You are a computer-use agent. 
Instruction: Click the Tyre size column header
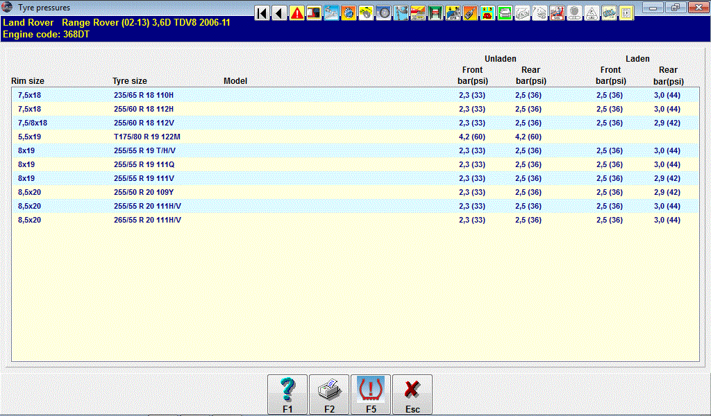coord(130,81)
